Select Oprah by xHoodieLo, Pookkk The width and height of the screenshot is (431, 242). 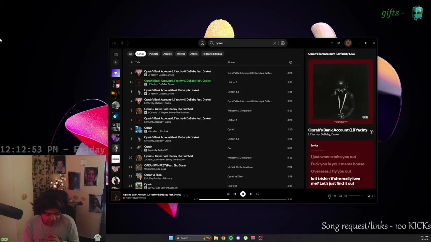214,129
